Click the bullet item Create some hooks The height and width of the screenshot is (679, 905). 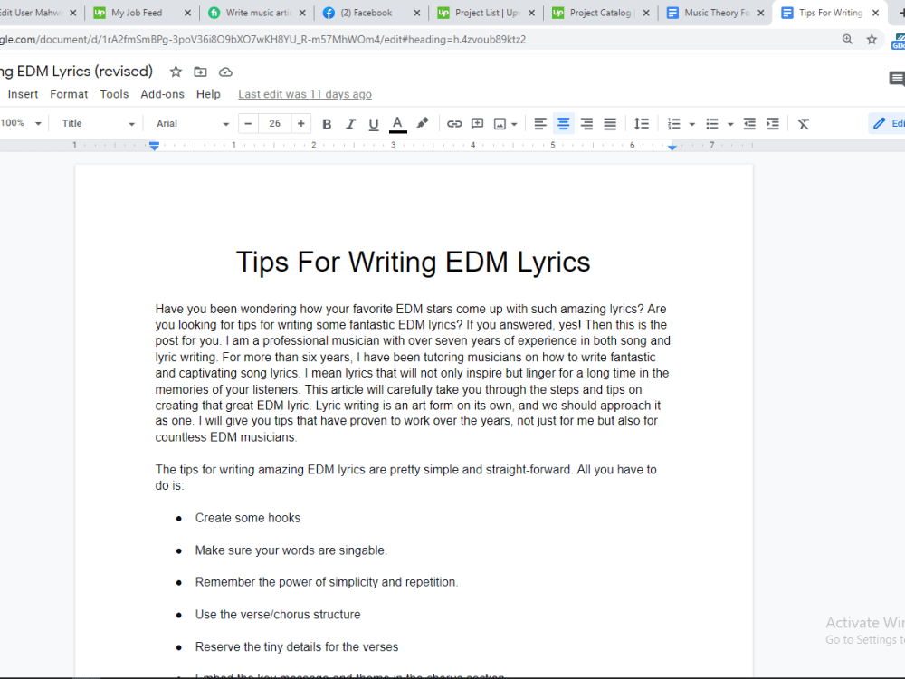click(x=248, y=518)
